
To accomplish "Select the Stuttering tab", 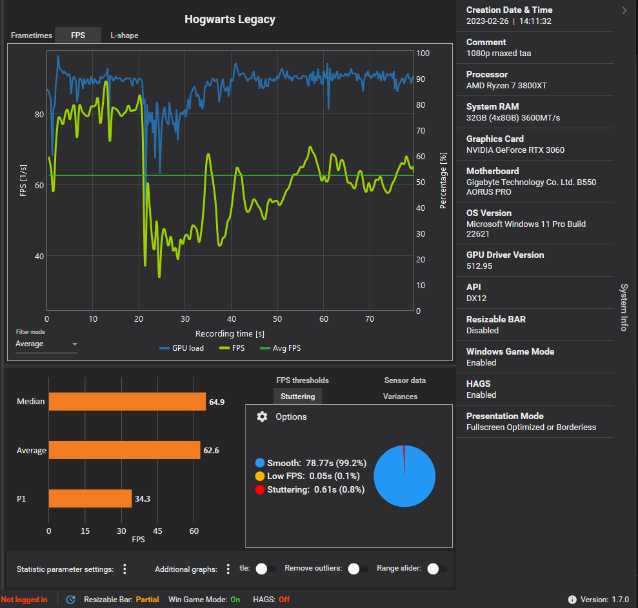I will pyautogui.click(x=298, y=396).
